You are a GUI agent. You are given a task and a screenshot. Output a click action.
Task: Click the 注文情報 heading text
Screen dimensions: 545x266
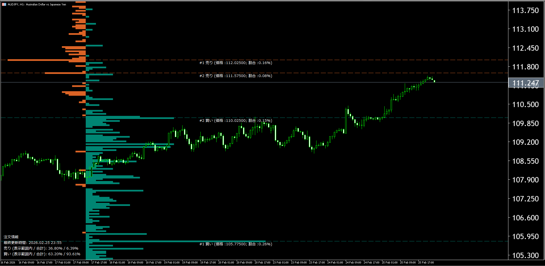(11, 237)
